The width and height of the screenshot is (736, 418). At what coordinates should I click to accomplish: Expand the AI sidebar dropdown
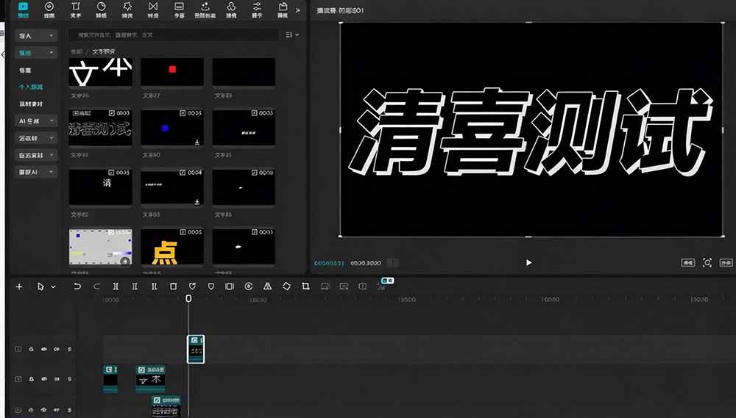point(36,121)
